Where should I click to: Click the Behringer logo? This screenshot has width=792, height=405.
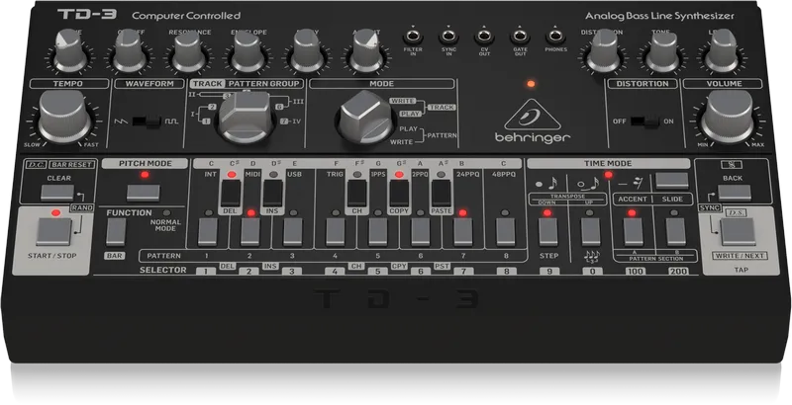pyautogui.click(x=533, y=121)
